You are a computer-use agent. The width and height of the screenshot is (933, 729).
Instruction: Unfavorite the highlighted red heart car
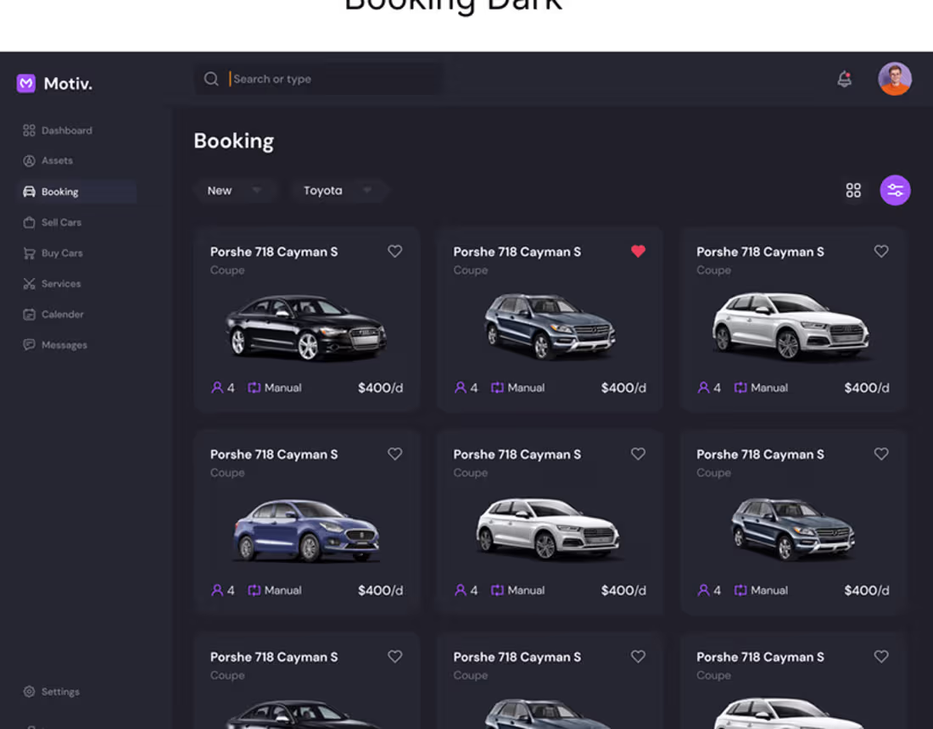pyautogui.click(x=638, y=251)
